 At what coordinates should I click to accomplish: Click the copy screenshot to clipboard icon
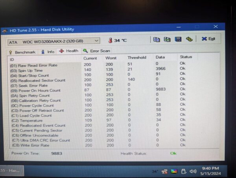(x=167, y=39)
